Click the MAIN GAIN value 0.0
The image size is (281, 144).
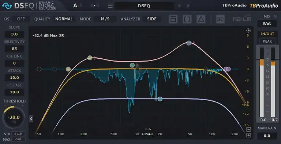point(267,136)
